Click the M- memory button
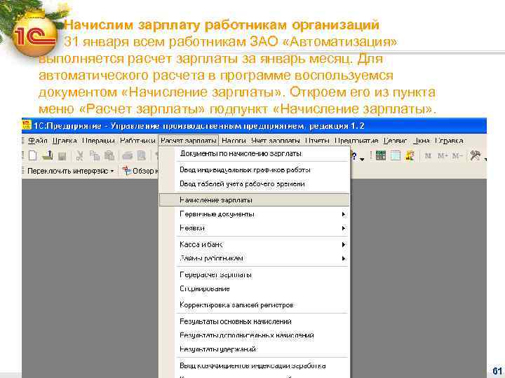The height and width of the screenshot is (378, 505). coord(457,156)
